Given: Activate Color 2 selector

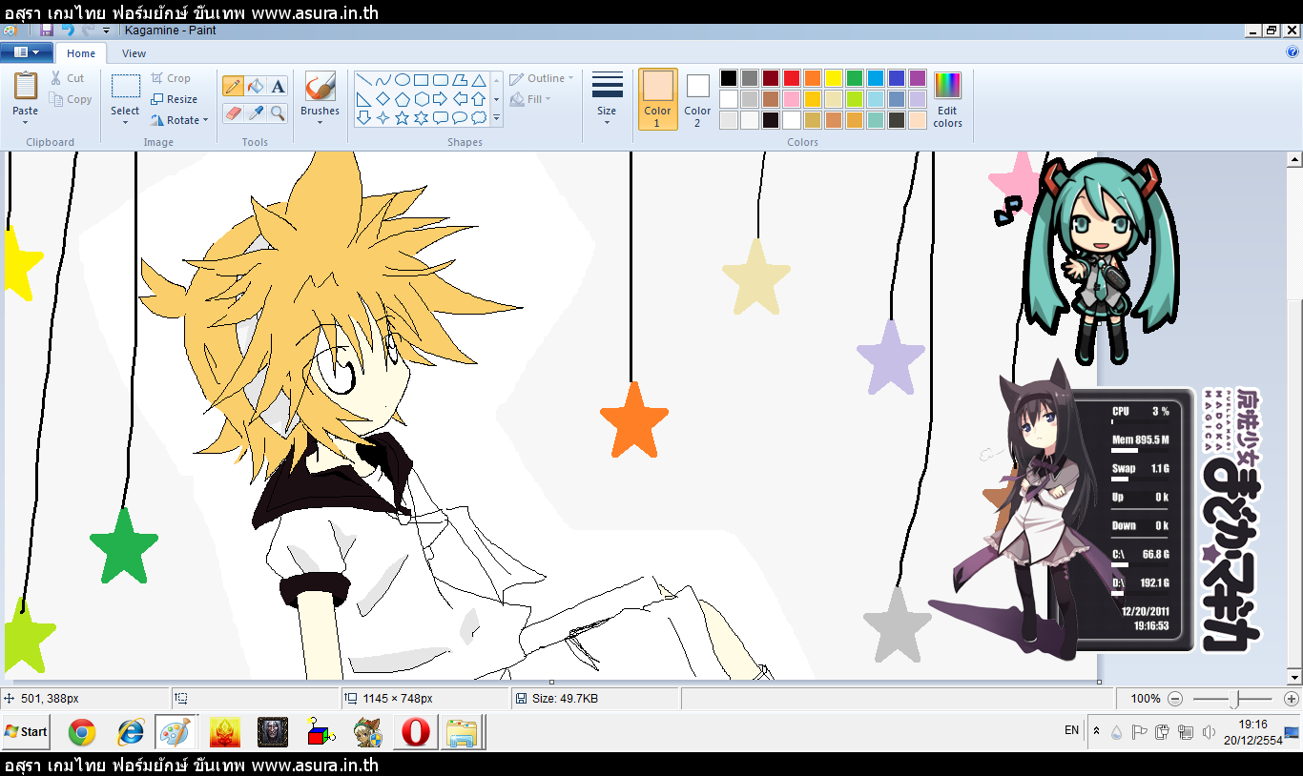Looking at the screenshot, I should point(697,98).
